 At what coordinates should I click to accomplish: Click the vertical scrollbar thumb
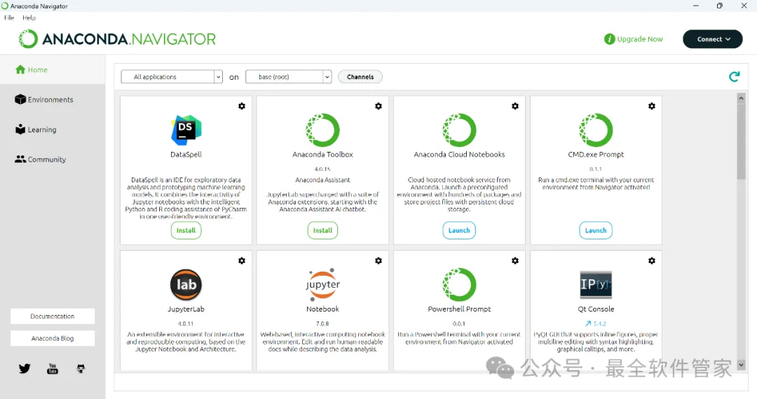[741, 141]
